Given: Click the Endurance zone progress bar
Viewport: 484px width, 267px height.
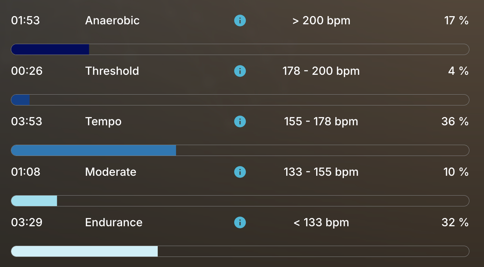Looking at the screenshot, I should coord(240,251).
